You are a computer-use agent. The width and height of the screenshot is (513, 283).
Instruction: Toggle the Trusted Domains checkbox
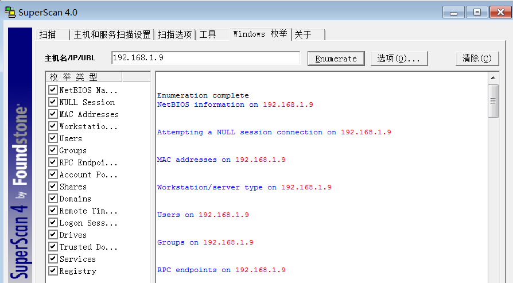(53, 247)
